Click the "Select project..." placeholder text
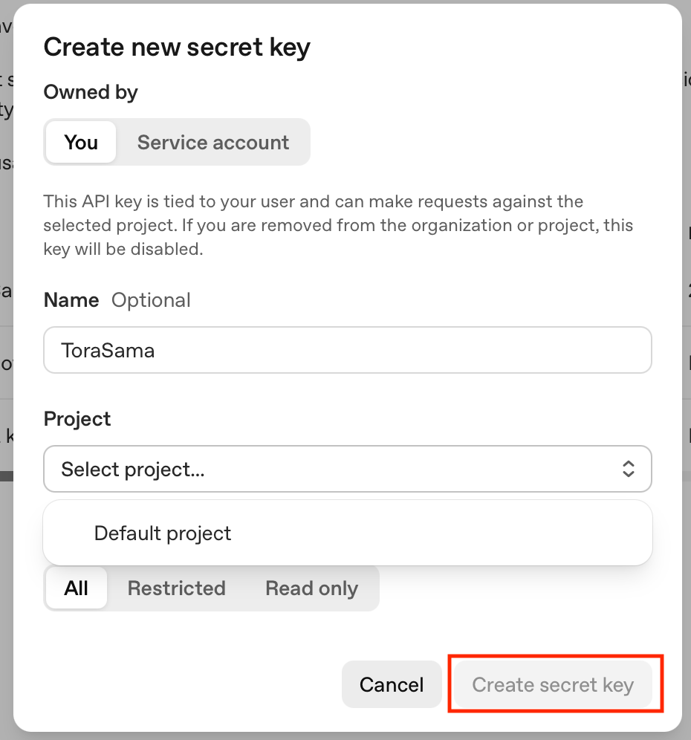 [x=133, y=469]
